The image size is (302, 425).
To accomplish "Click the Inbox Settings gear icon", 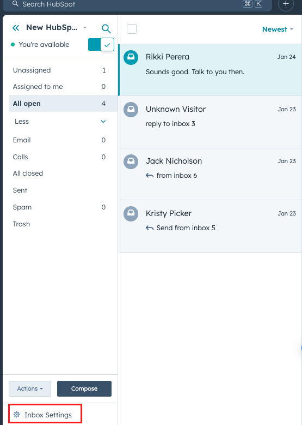I will pyautogui.click(x=17, y=415).
